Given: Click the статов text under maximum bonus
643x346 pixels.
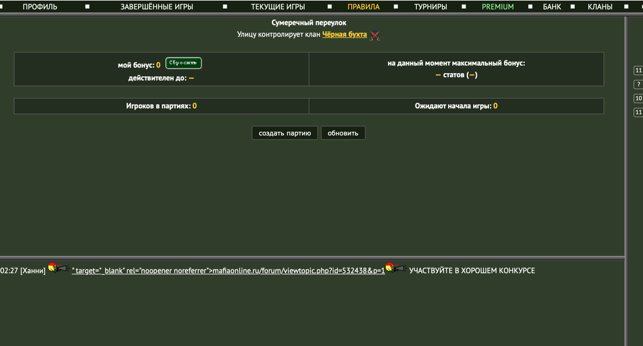Looking at the screenshot, I should tap(453, 75).
